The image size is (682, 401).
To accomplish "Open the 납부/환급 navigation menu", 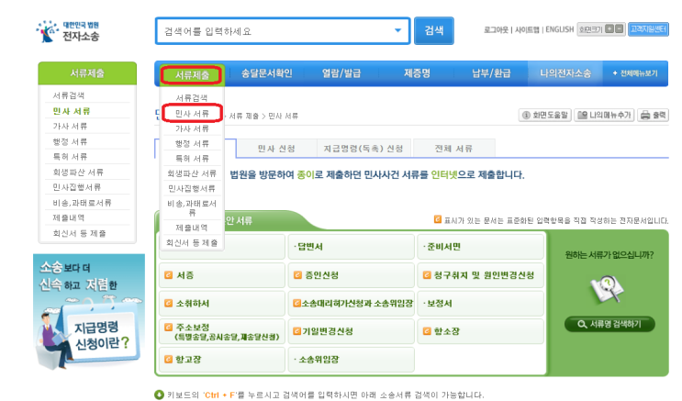I will click(491, 73).
